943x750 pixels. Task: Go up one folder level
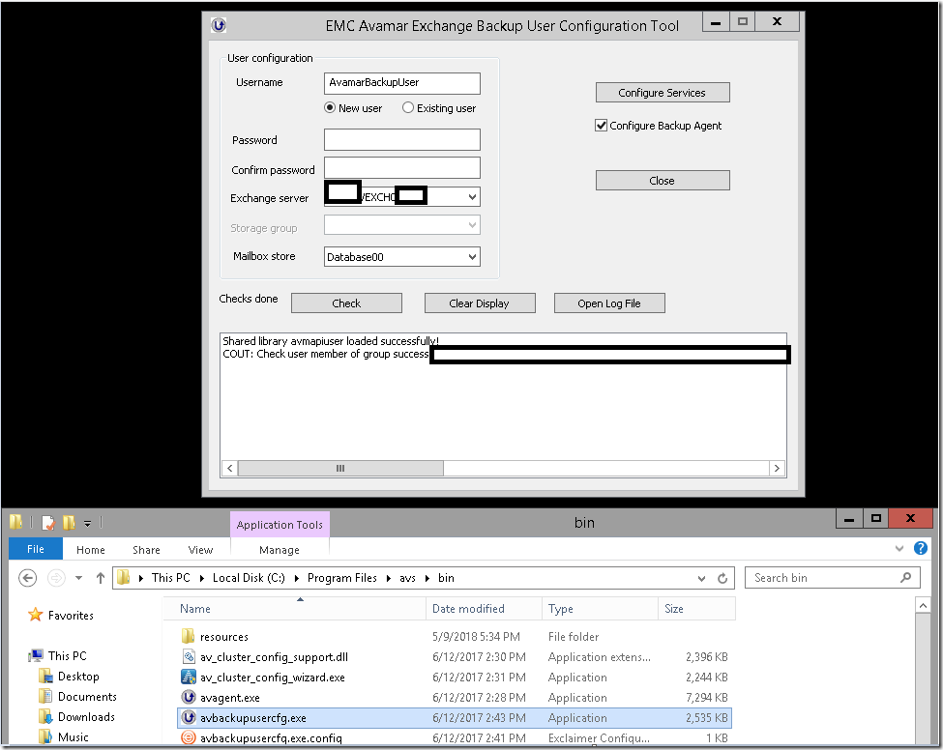[x=101, y=578]
